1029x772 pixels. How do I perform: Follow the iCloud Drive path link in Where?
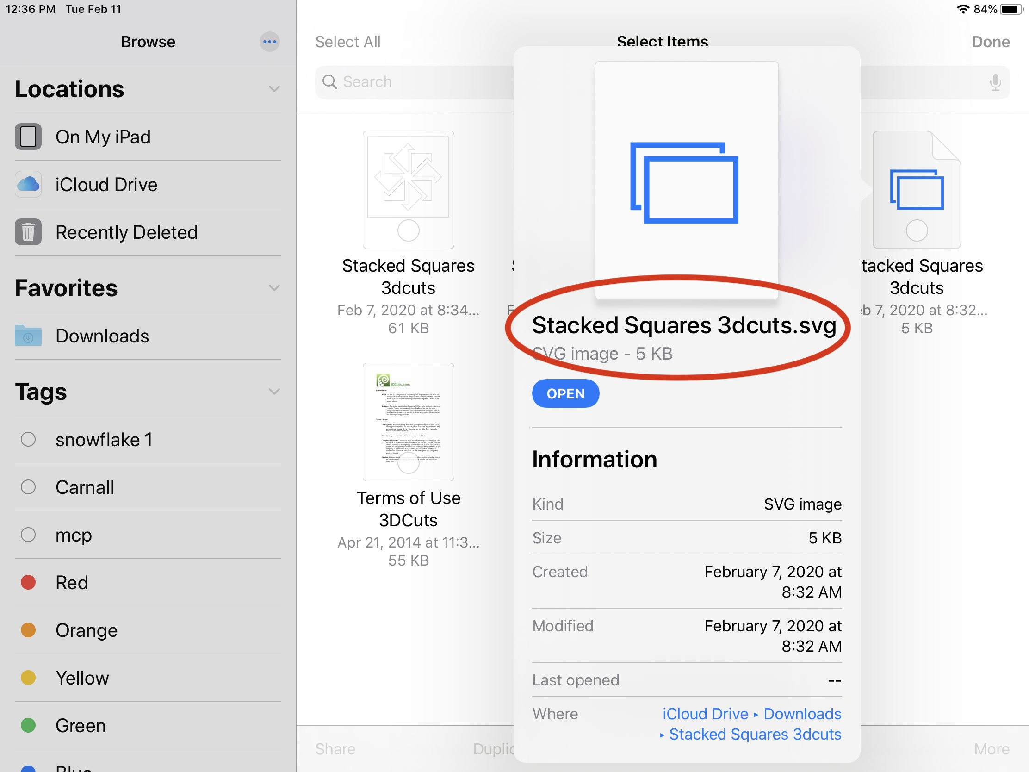click(x=705, y=714)
